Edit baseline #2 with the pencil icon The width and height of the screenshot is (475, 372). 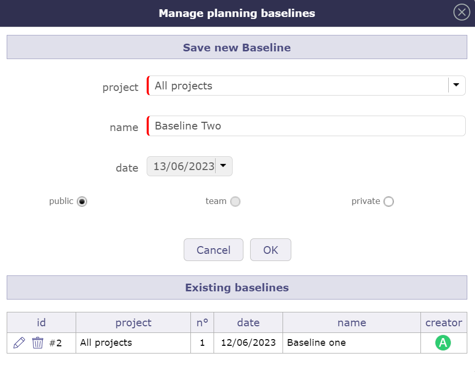19,343
